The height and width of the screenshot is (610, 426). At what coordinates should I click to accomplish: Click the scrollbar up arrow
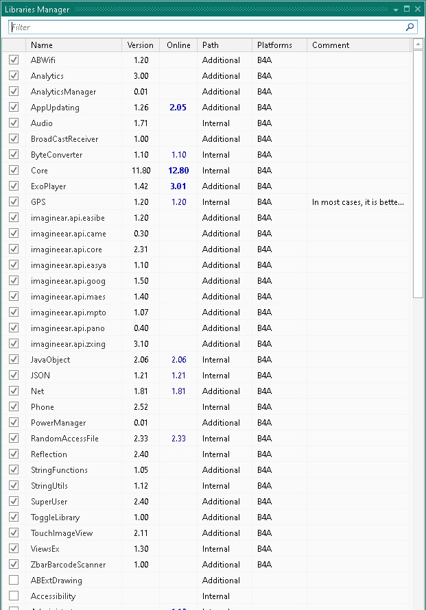(418, 44)
